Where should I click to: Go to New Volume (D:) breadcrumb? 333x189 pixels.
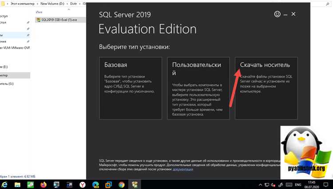pyautogui.click(x=52, y=4)
